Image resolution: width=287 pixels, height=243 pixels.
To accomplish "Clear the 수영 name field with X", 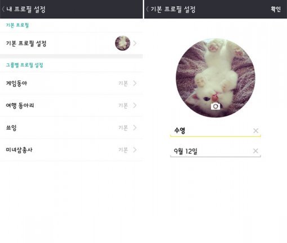I will pyautogui.click(x=255, y=130).
